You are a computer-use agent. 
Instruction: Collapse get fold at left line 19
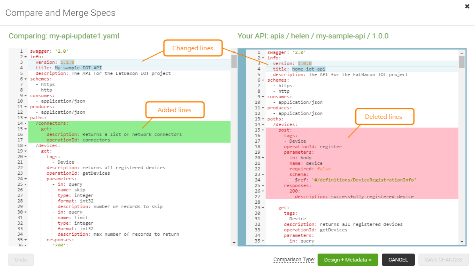coord(25,151)
